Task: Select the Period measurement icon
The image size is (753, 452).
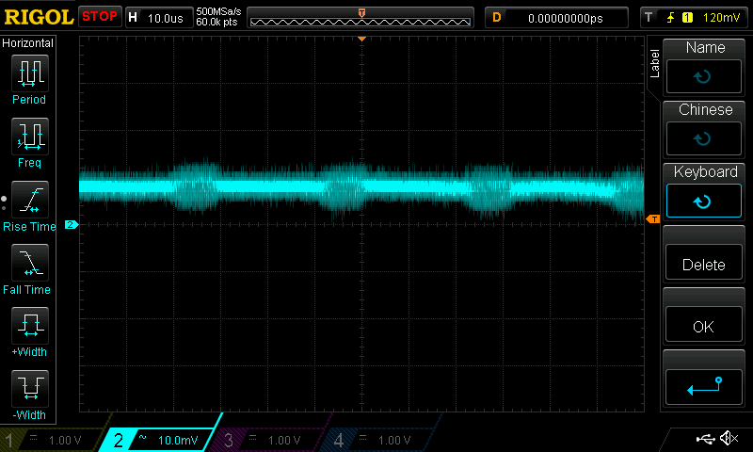Action: coord(30,73)
